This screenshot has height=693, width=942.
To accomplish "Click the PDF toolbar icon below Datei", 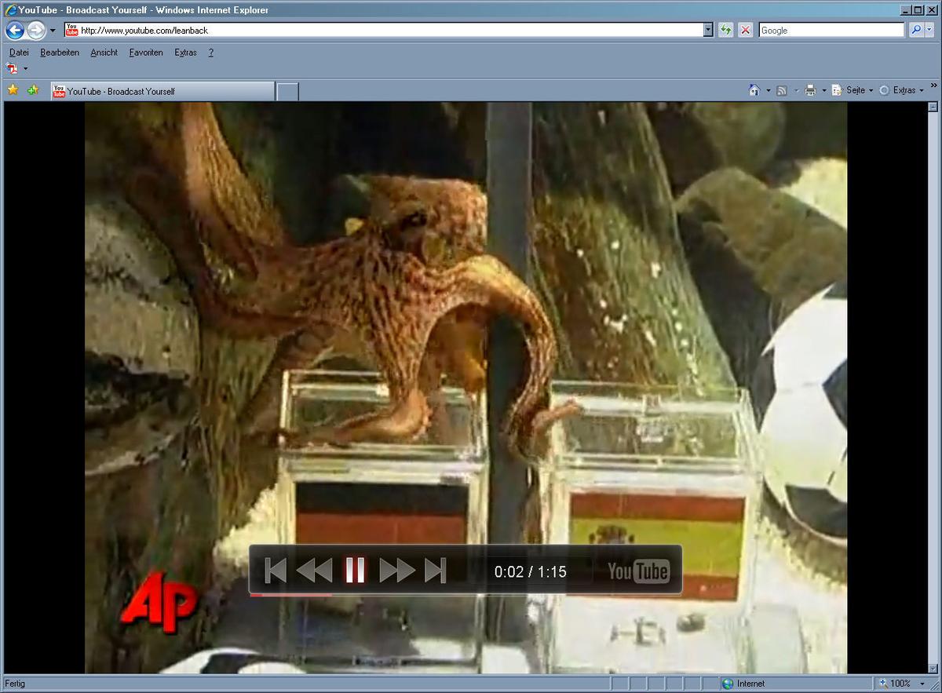I will tap(12, 68).
